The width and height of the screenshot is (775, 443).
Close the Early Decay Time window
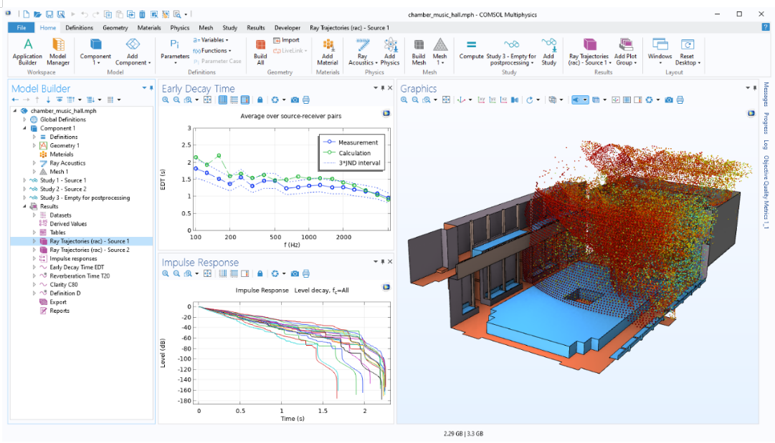point(390,88)
